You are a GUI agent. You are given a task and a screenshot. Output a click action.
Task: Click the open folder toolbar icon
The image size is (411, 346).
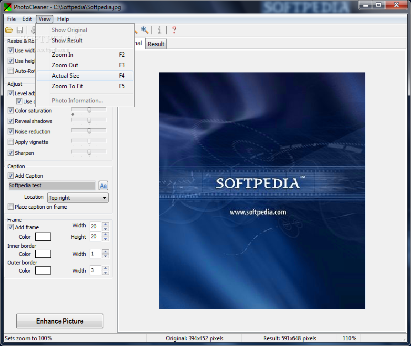coord(9,30)
